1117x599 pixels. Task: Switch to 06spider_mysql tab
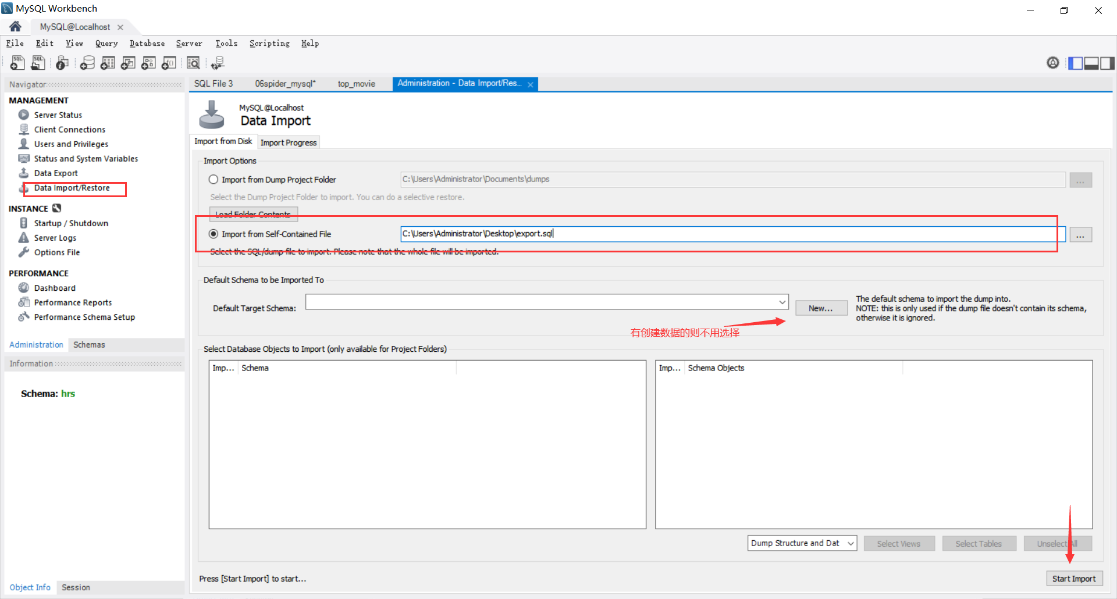pyautogui.click(x=285, y=84)
